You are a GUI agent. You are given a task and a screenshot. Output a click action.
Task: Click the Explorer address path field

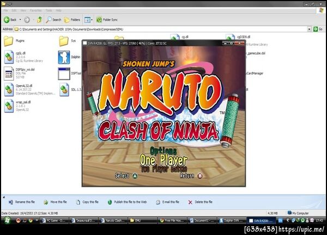tap(161, 29)
